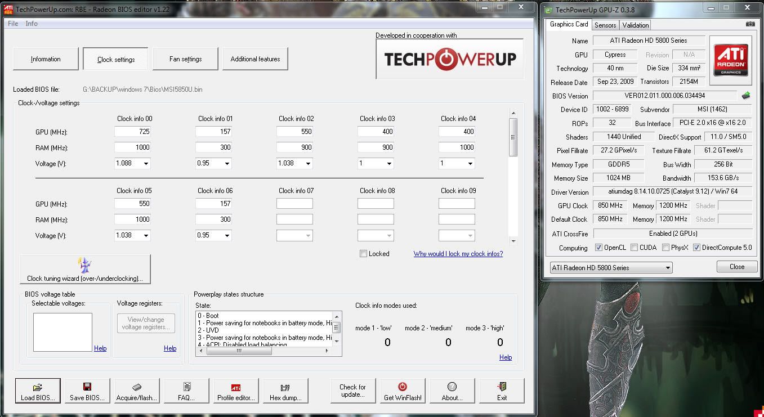The image size is (764, 417).
Task: Switch to the Additional features tab
Action: (255, 59)
